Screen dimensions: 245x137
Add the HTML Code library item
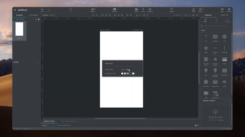215,83
